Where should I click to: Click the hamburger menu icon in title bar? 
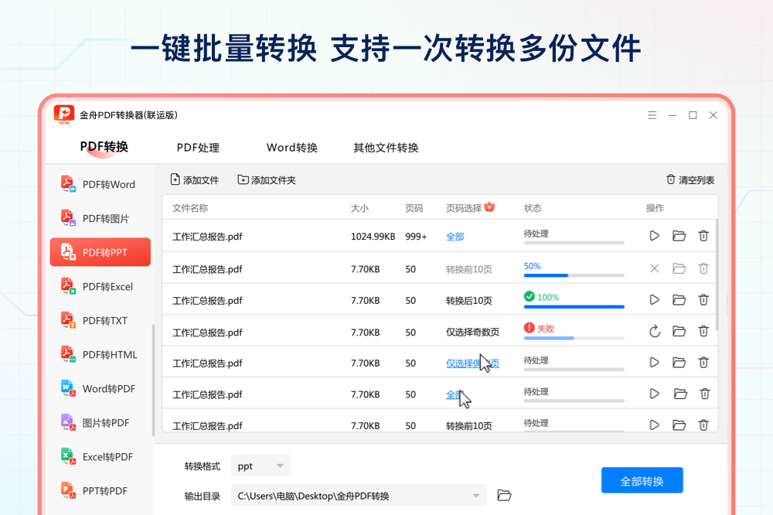pyautogui.click(x=652, y=115)
